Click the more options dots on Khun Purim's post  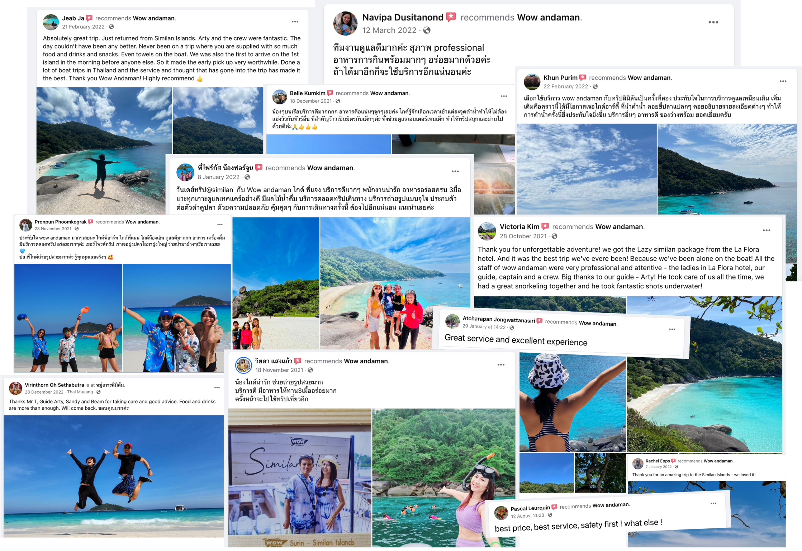(783, 81)
